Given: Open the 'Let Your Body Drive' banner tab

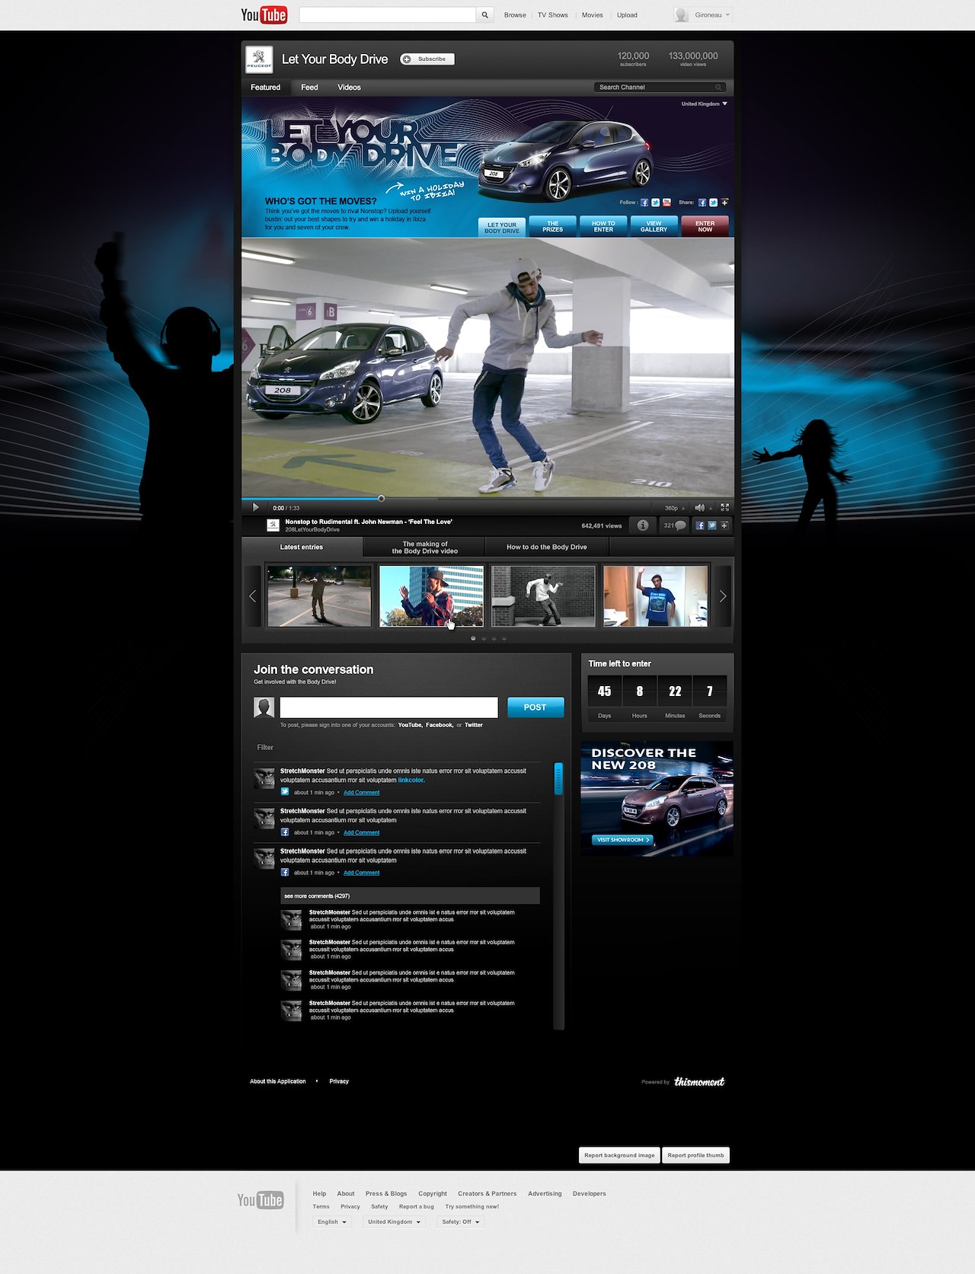Looking at the screenshot, I should coord(502,227).
